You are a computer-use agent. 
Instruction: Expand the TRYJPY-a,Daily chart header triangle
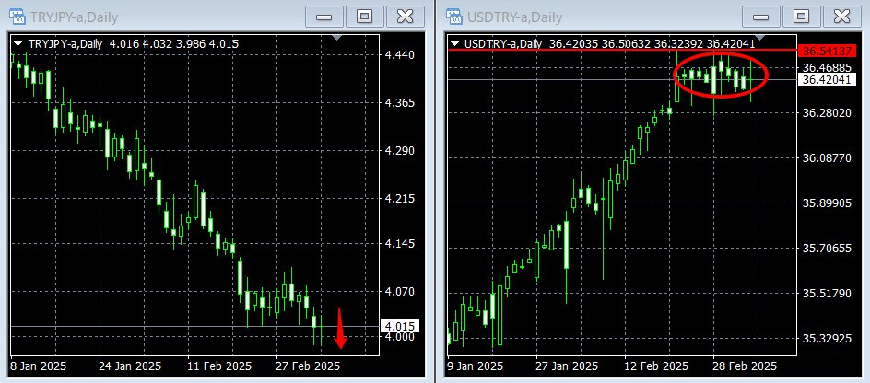click(x=18, y=43)
